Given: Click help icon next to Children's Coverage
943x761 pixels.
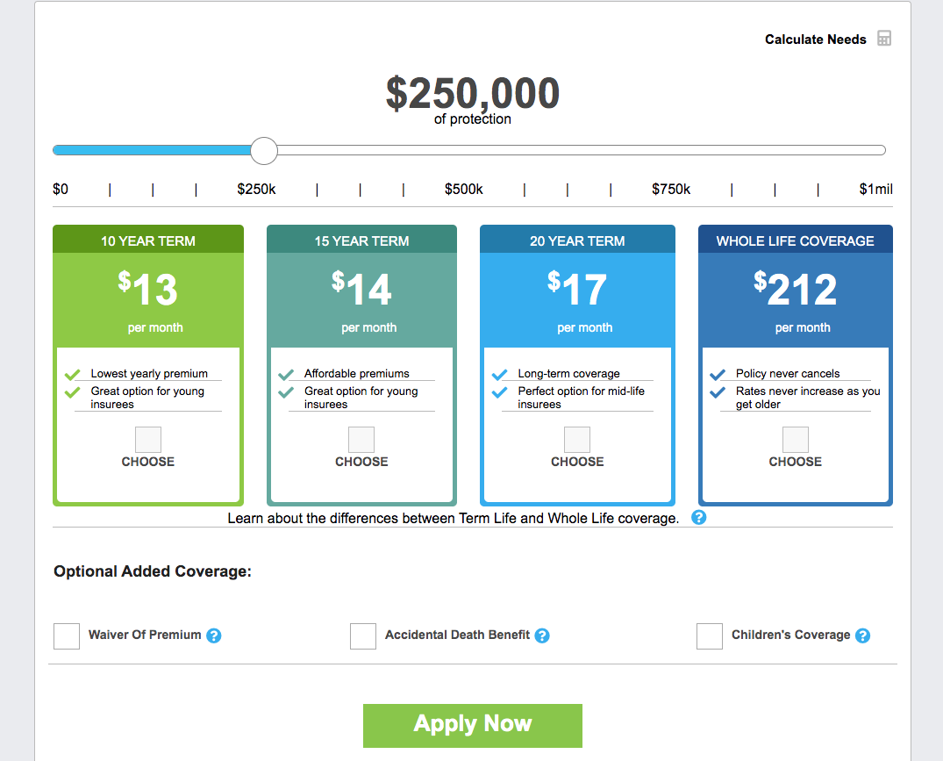Looking at the screenshot, I should [x=862, y=635].
